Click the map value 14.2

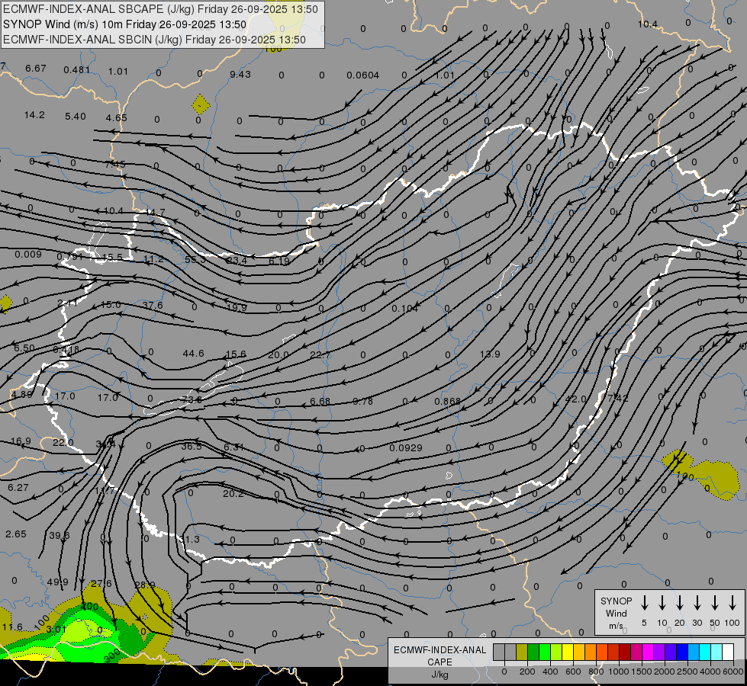click(x=34, y=115)
